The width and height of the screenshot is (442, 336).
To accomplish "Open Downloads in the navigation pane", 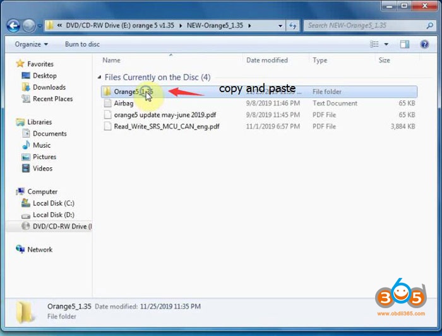I will [49, 87].
